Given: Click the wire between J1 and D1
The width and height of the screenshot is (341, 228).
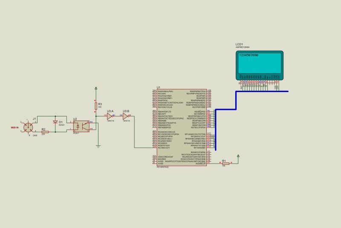Looking at the screenshot, I should [45, 115].
